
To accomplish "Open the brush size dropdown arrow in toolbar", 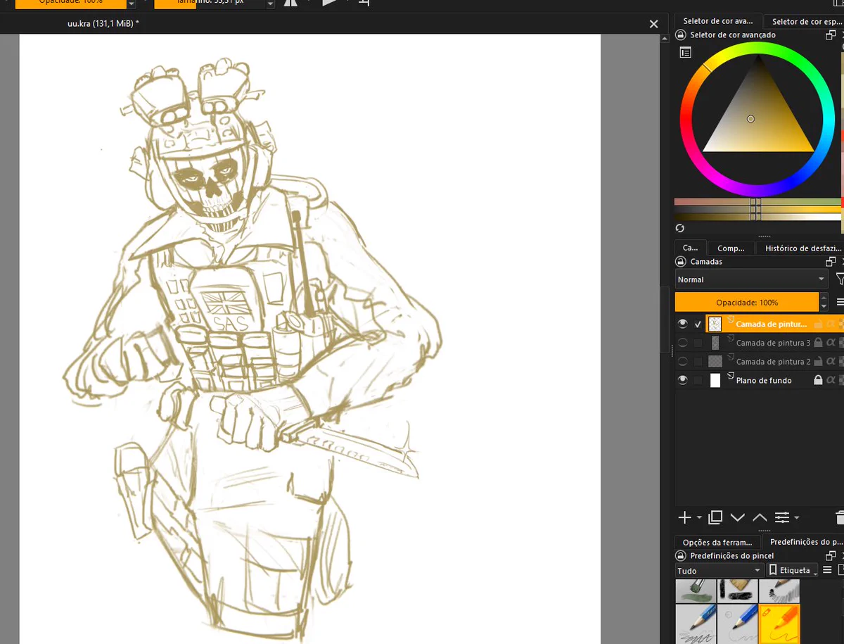I will click(x=271, y=4).
